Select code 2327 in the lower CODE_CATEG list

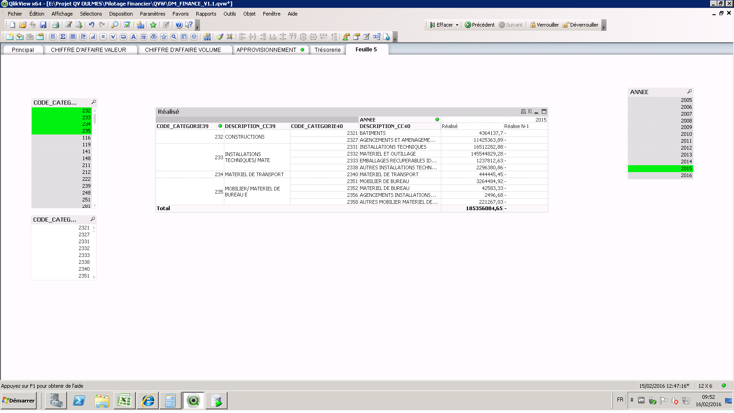(61, 234)
